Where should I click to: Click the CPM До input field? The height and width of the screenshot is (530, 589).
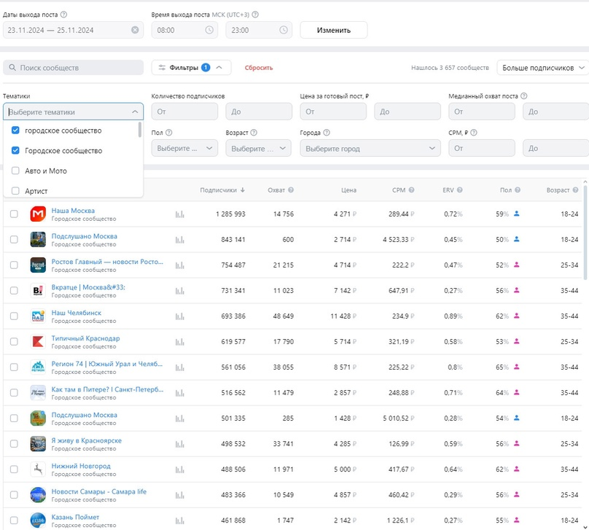point(556,149)
